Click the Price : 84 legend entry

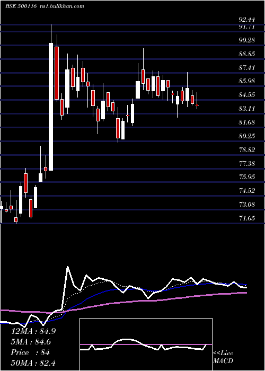(x=30, y=352)
